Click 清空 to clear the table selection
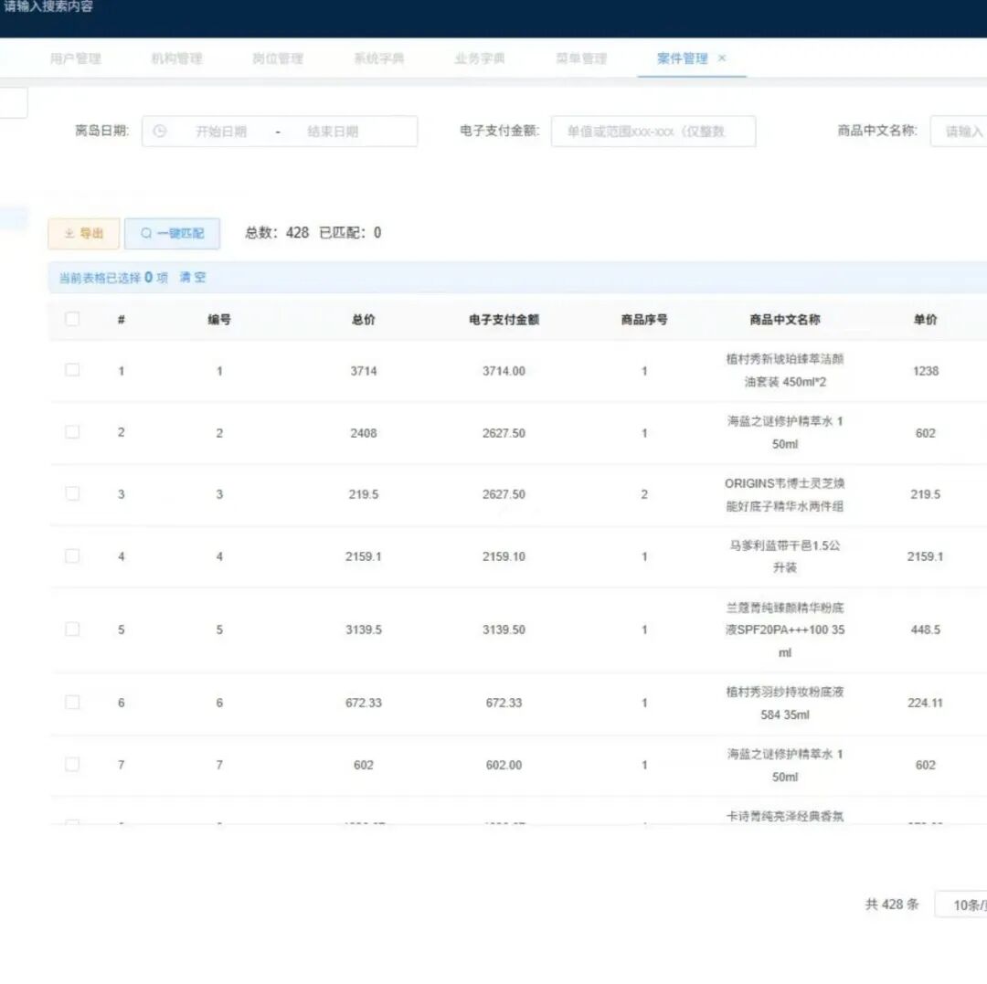Viewport: 987px width, 984px height. [x=193, y=278]
